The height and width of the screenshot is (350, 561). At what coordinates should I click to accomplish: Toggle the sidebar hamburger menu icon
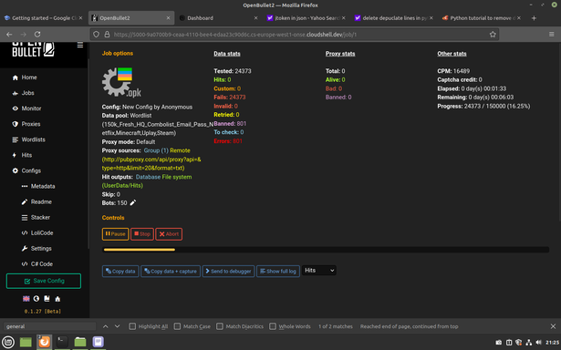point(80,45)
